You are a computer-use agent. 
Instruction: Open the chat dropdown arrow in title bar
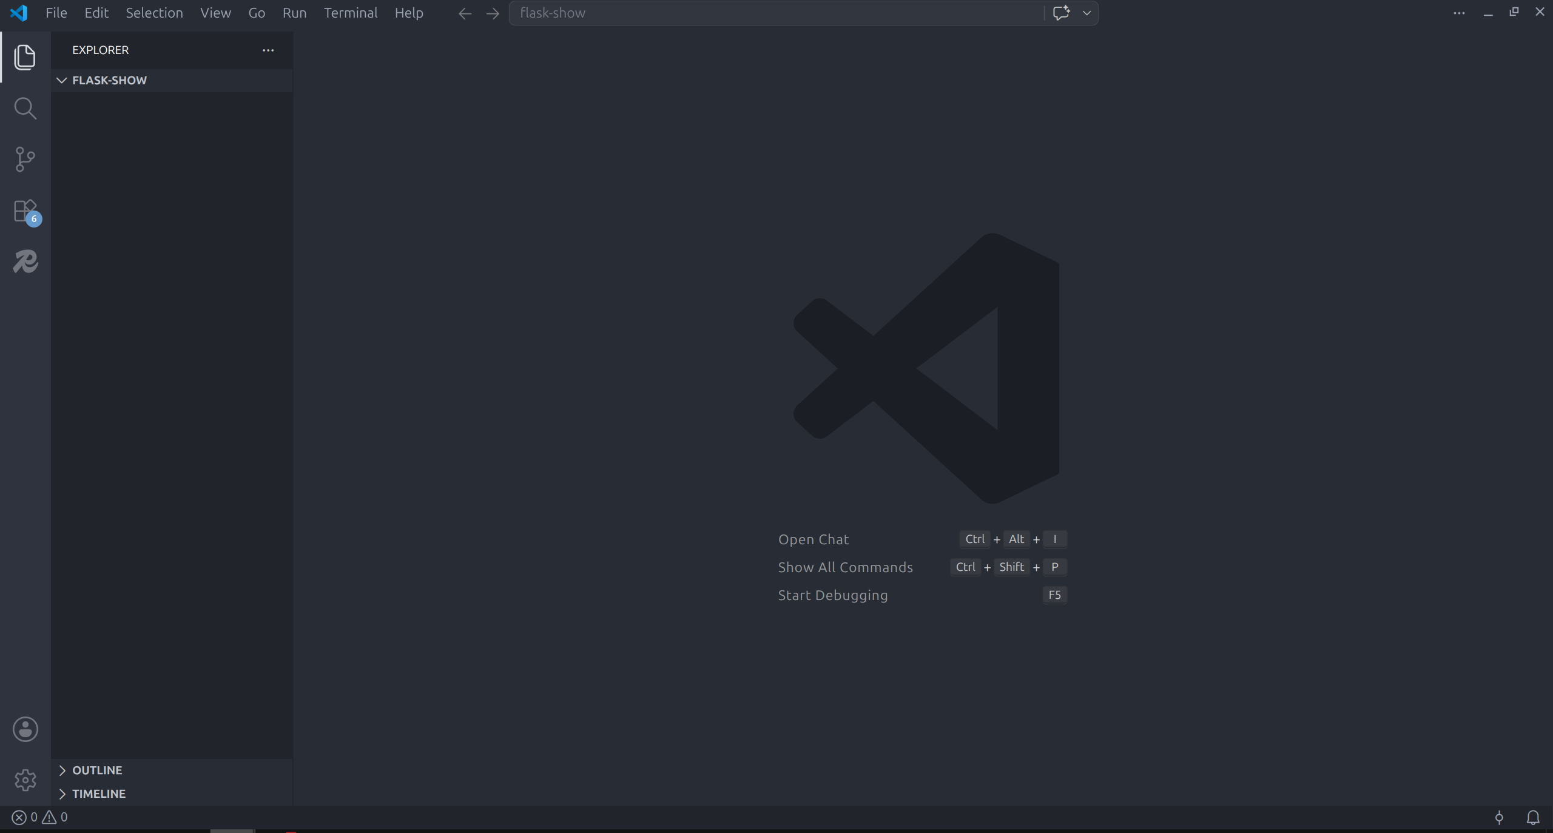tap(1086, 13)
